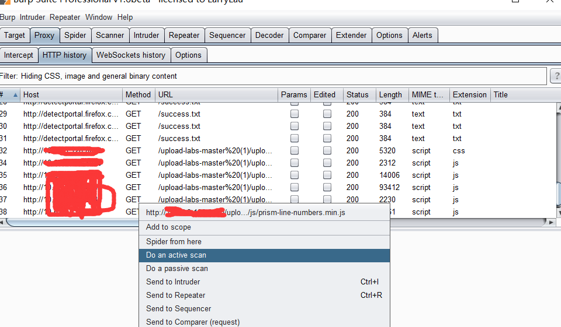Toggle Params checkbox in row 36

pos(295,187)
